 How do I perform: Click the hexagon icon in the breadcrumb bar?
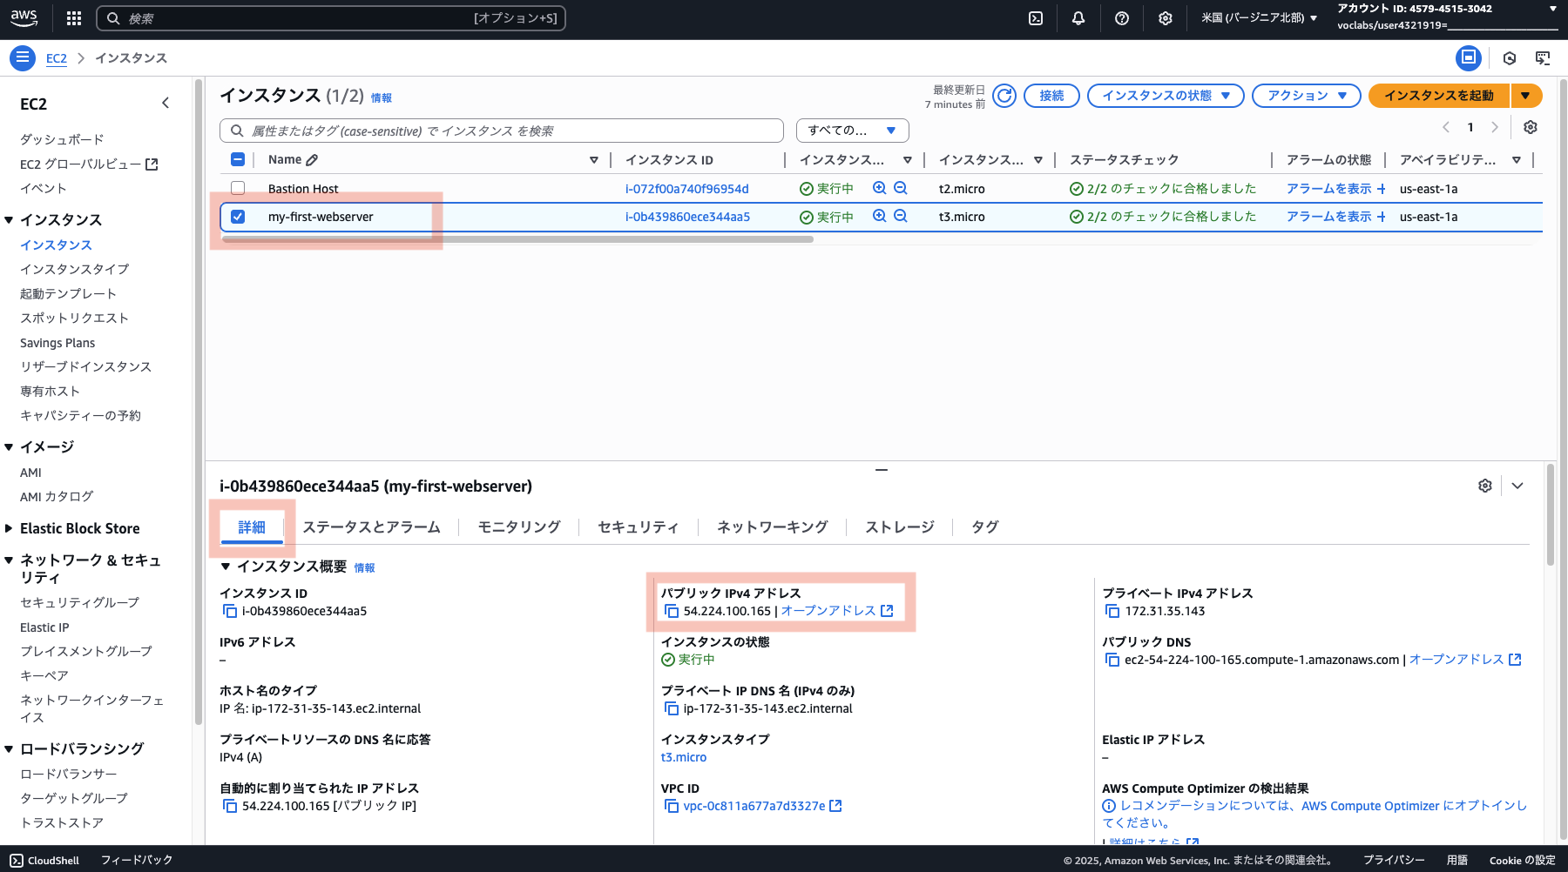[x=1510, y=58]
